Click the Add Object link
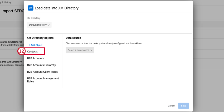Screen dimensions: 224x112 pos(35,45)
